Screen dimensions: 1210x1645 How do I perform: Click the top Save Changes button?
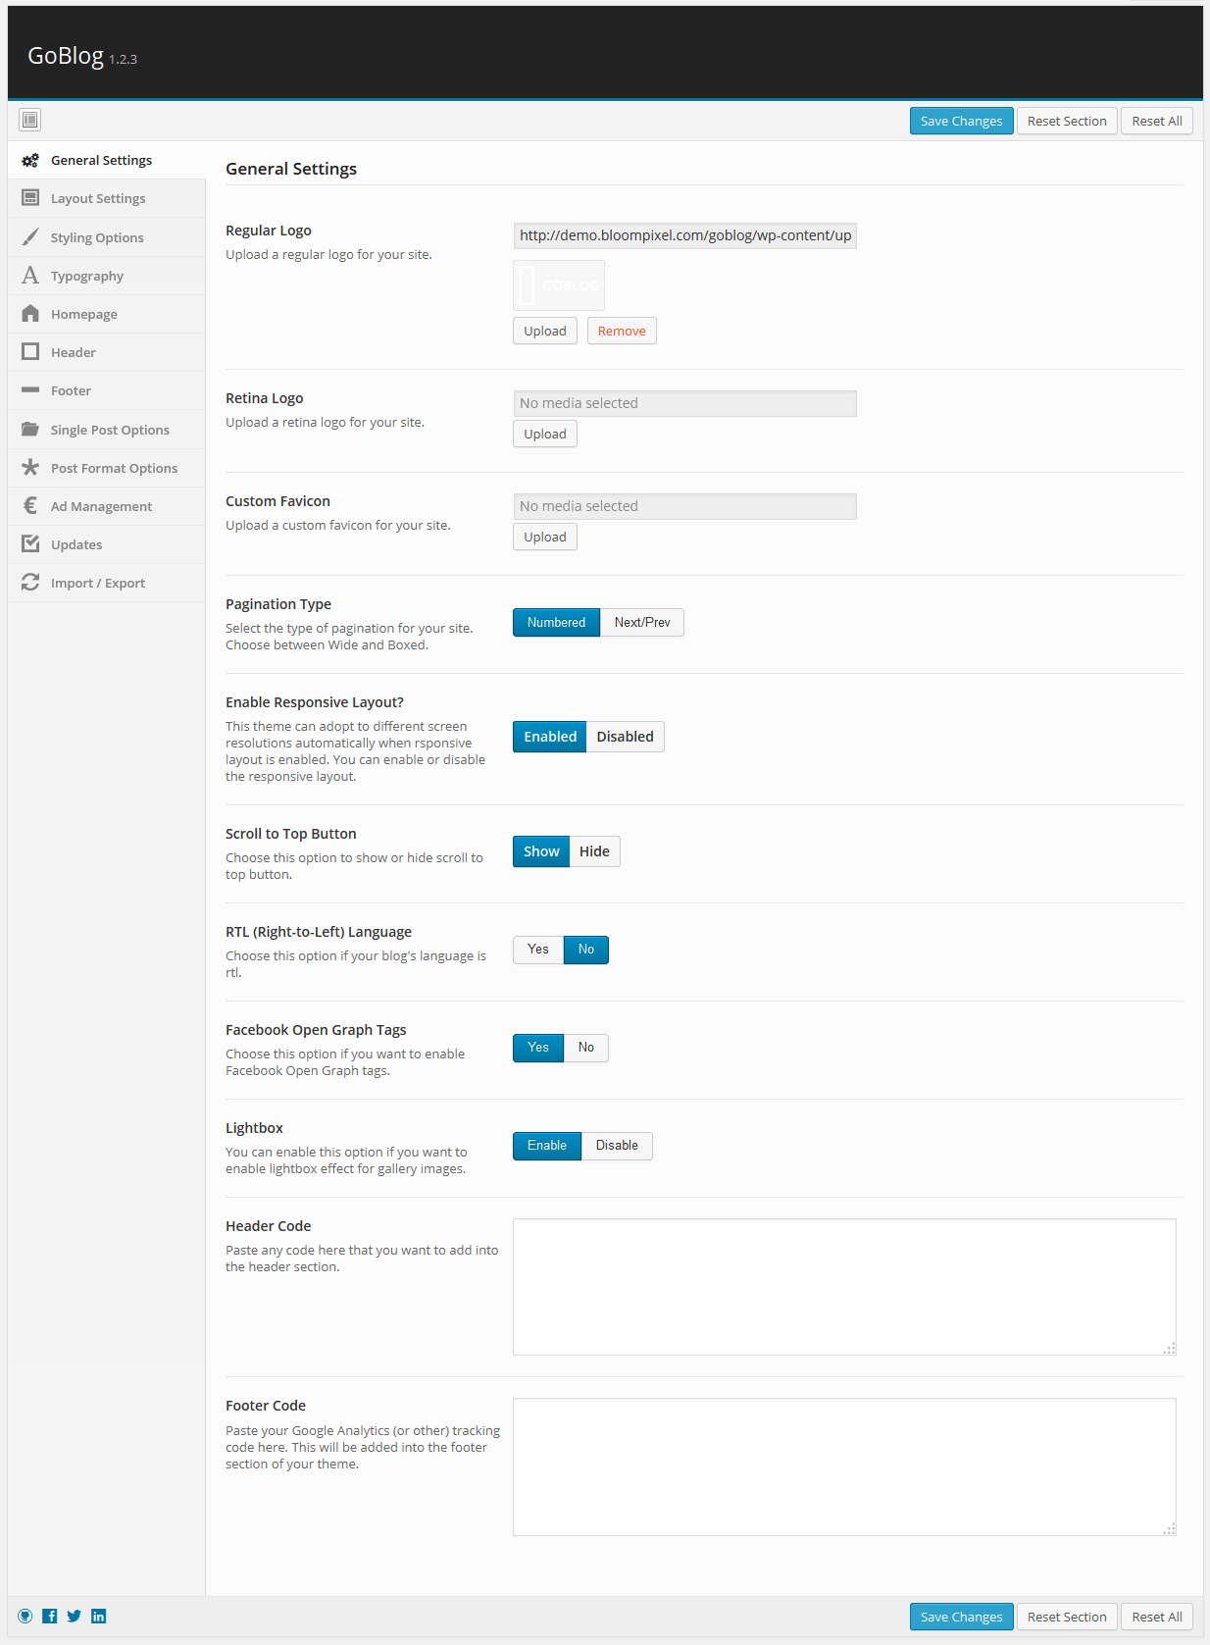(x=961, y=121)
